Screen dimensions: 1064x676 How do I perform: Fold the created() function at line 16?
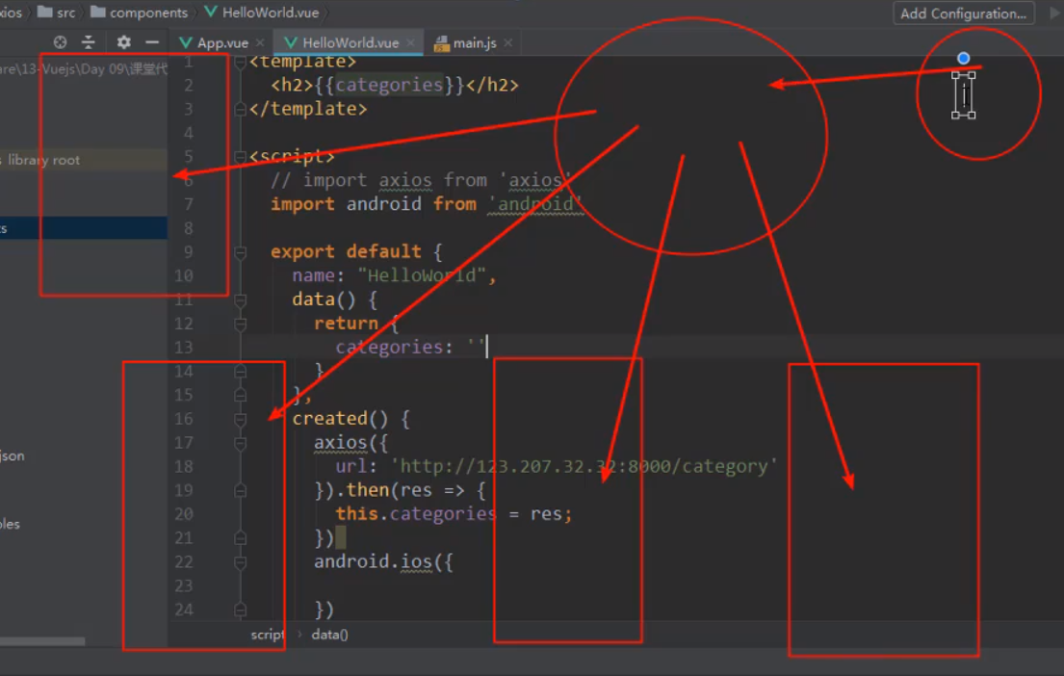coord(240,420)
